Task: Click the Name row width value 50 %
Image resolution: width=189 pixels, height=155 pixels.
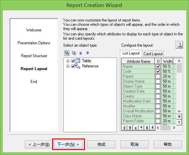Action: coord(167,66)
